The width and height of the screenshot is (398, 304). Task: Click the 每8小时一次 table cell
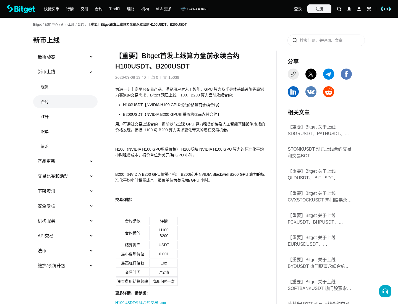coord(164,281)
